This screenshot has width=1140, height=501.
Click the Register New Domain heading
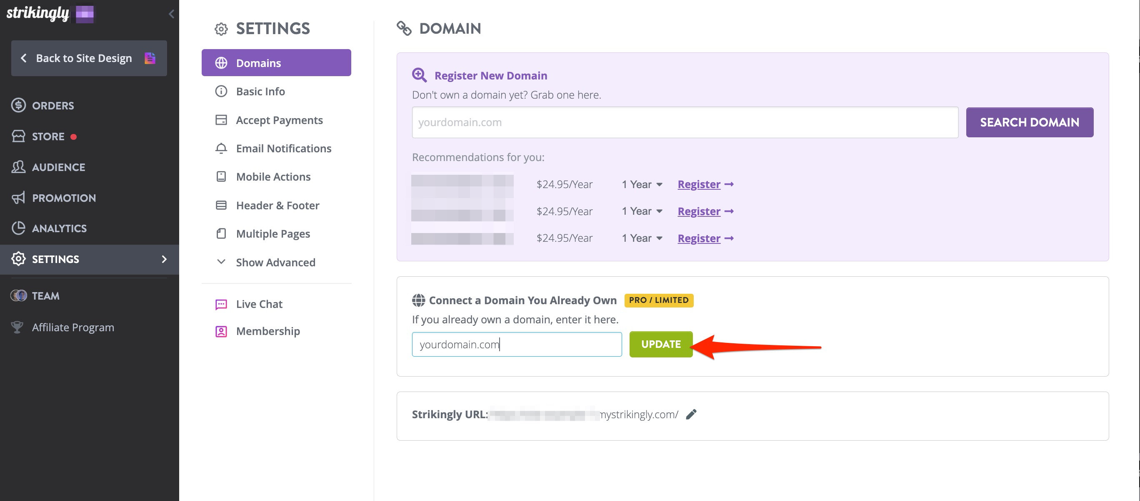490,76
